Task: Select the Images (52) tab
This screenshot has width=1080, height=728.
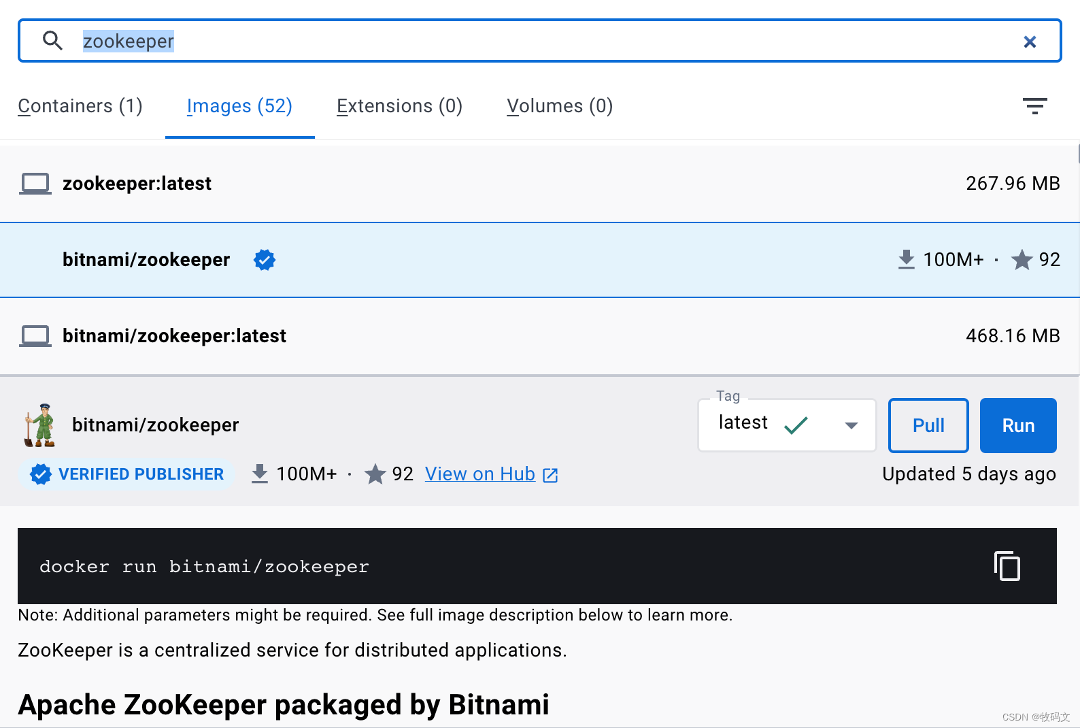Action: point(239,106)
